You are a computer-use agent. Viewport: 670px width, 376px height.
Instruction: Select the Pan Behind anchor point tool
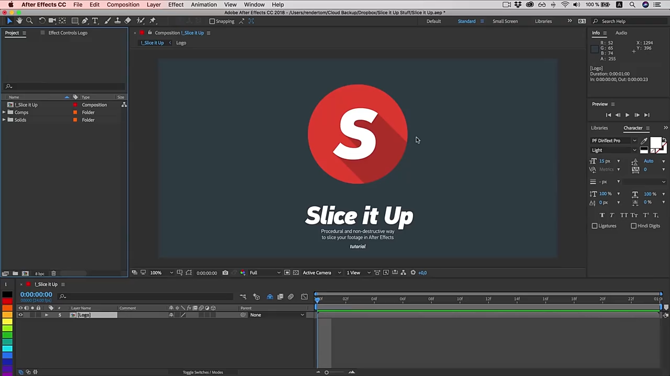tap(62, 21)
